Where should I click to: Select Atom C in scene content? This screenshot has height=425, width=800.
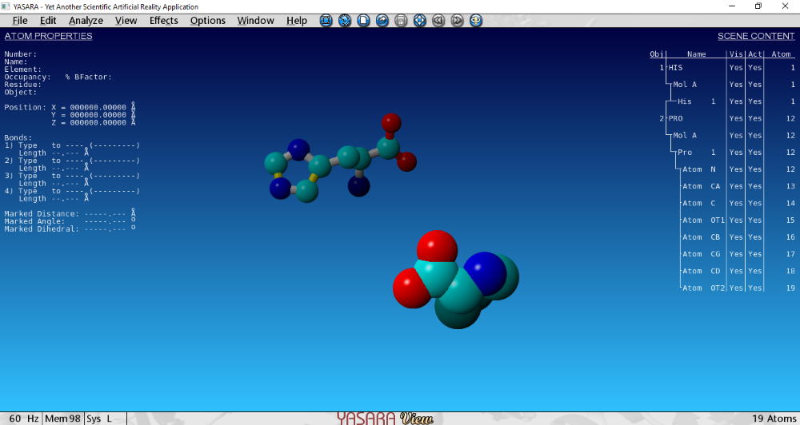(x=699, y=204)
